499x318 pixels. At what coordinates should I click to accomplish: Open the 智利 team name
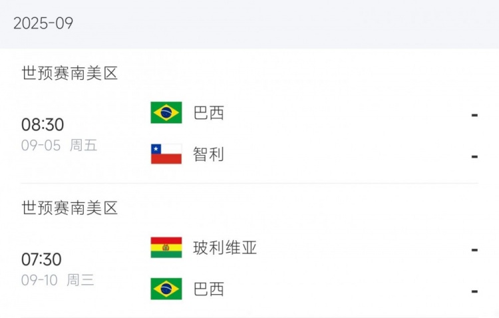209,154
